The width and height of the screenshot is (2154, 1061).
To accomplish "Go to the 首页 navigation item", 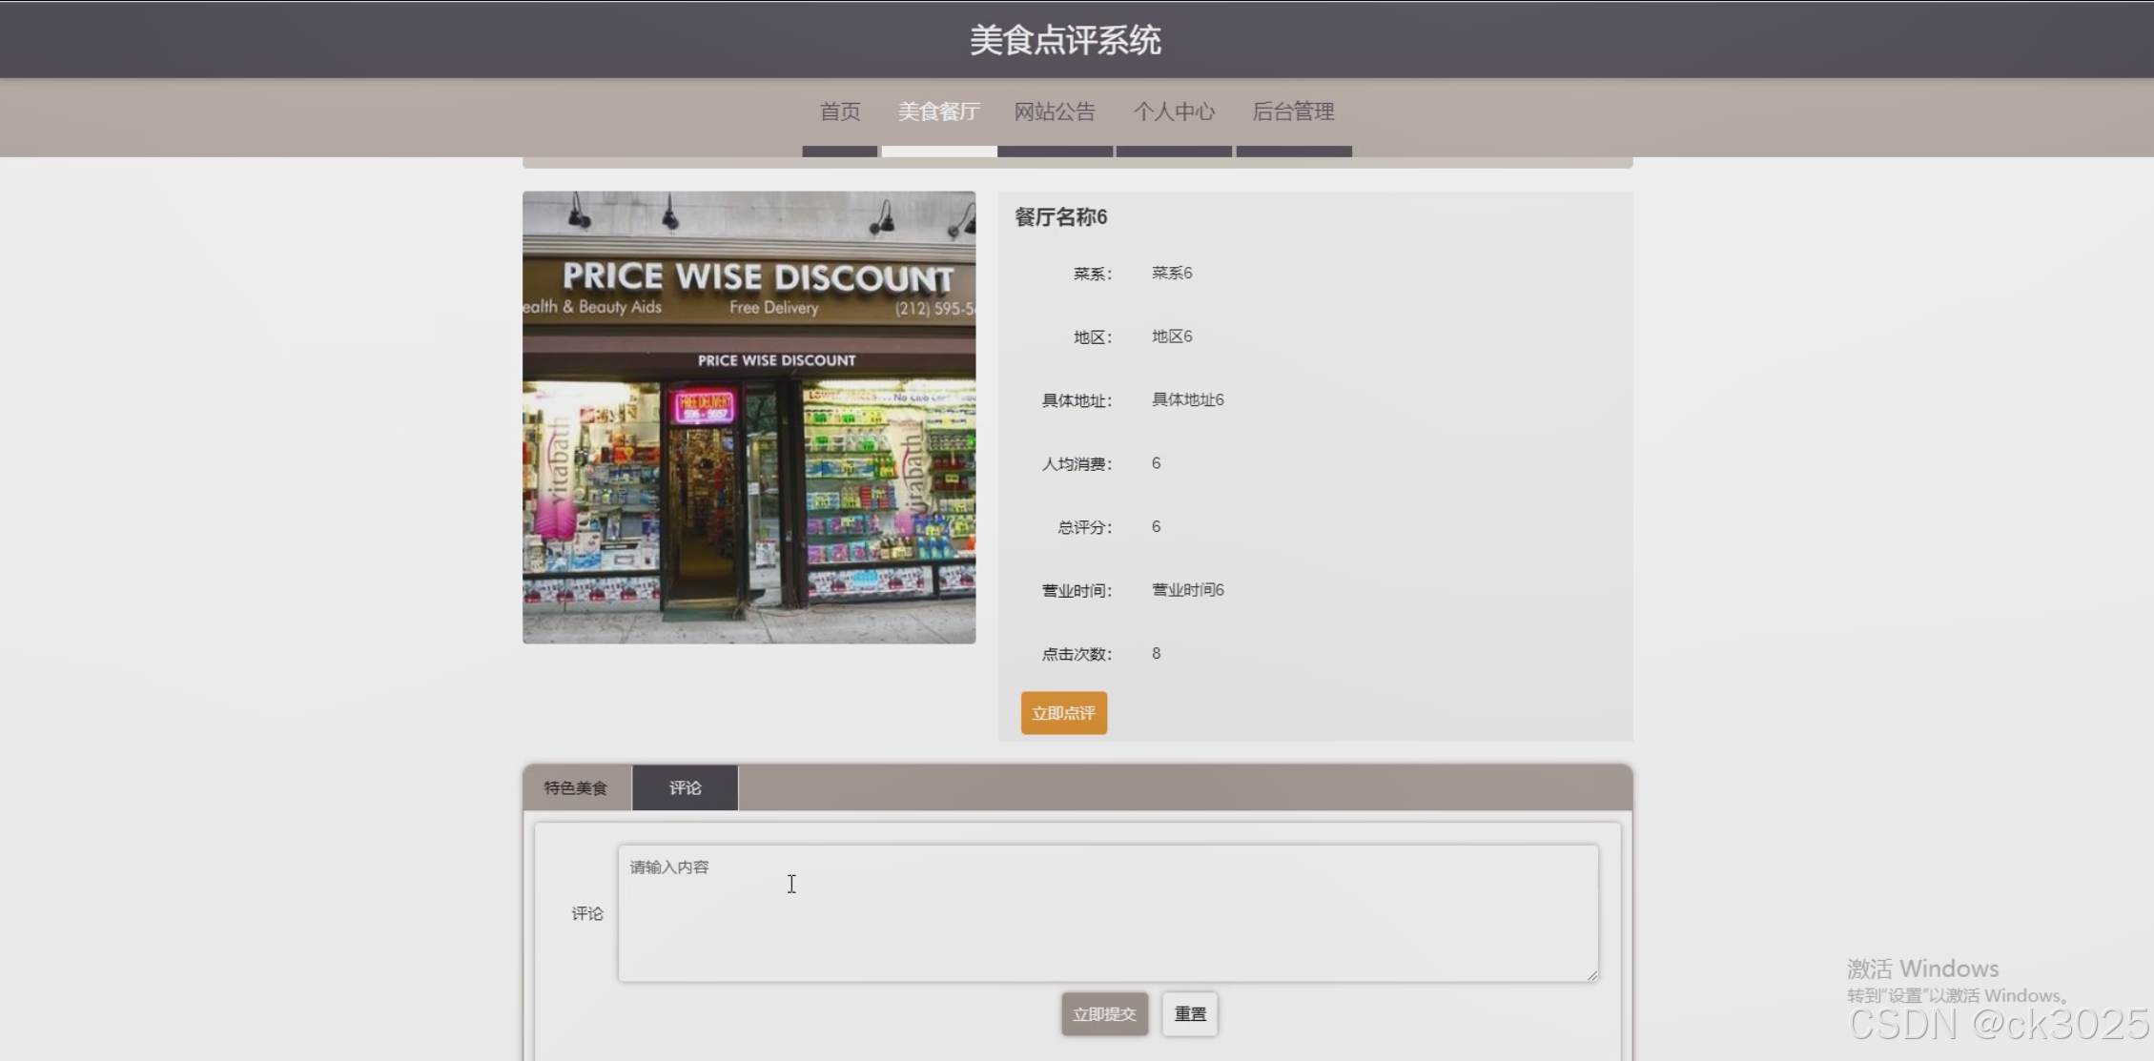I will coord(839,112).
